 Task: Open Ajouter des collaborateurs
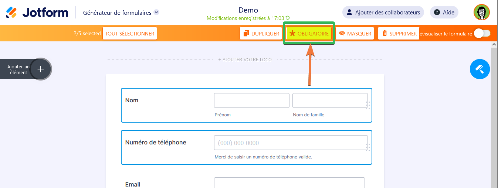pyautogui.click(x=383, y=13)
